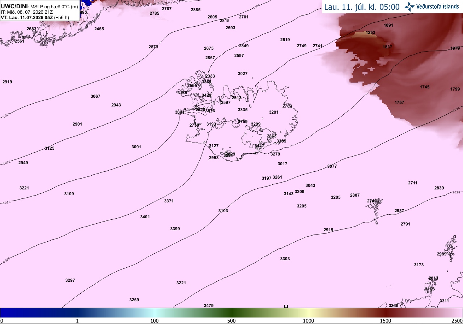The image size is (463, 324).
Task: Click the Veðurstofa Íslands logo icon
Action: (x=409, y=6)
